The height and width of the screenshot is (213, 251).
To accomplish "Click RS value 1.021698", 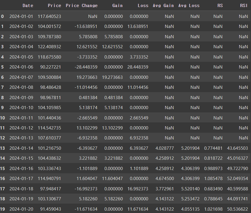I will click(213, 209).
